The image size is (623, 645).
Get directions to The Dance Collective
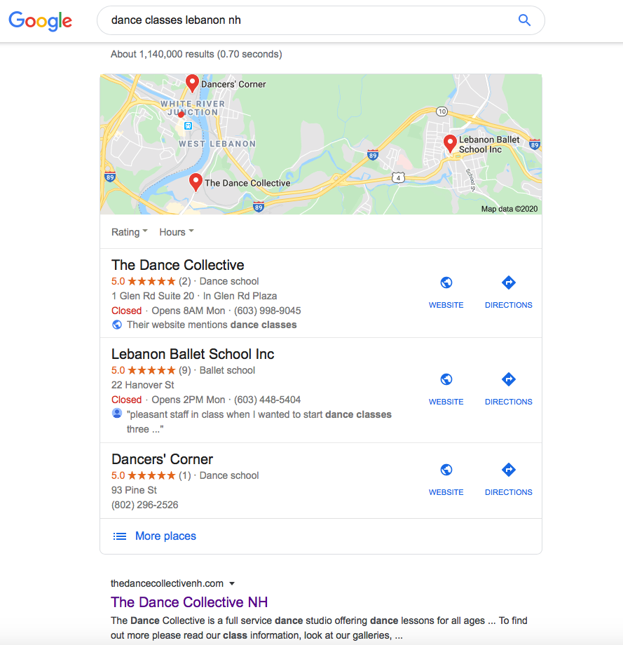(509, 283)
